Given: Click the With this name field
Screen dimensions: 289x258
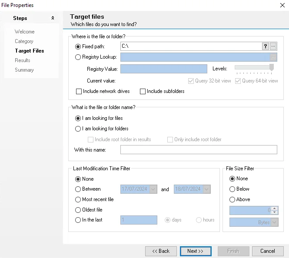Looking at the screenshot, I should point(199,149).
